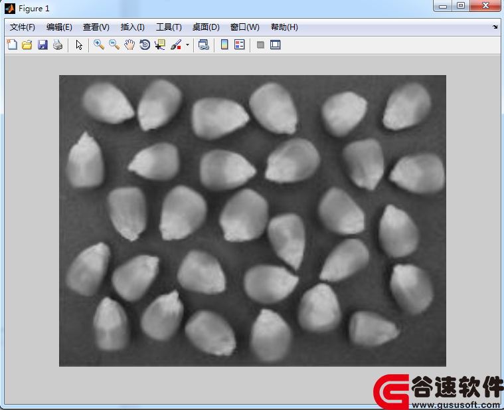Save the figure with floppy disk icon

(x=42, y=45)
